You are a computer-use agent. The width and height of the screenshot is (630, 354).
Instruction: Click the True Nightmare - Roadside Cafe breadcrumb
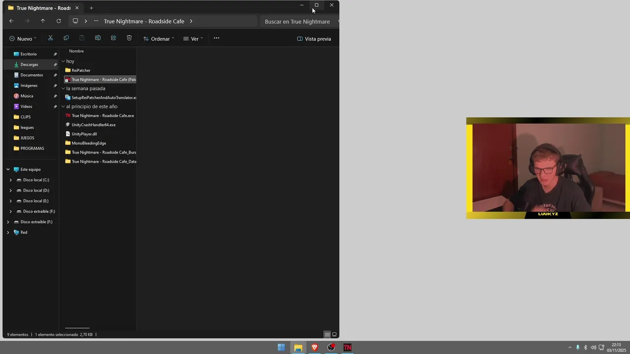tap(144, 21)
